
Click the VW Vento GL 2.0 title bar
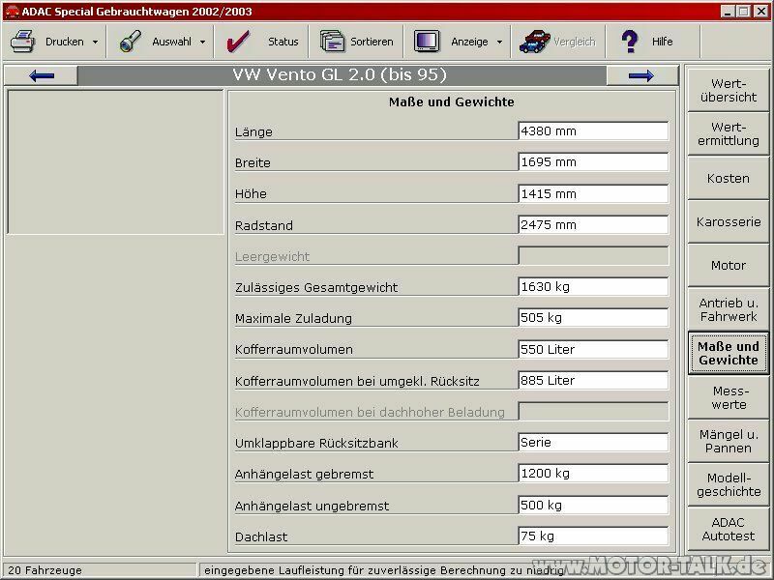342,75
